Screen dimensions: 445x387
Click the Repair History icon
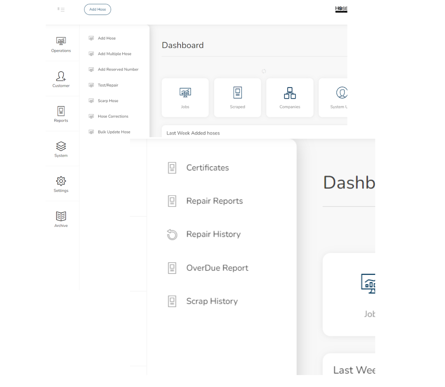coord(172,235)
